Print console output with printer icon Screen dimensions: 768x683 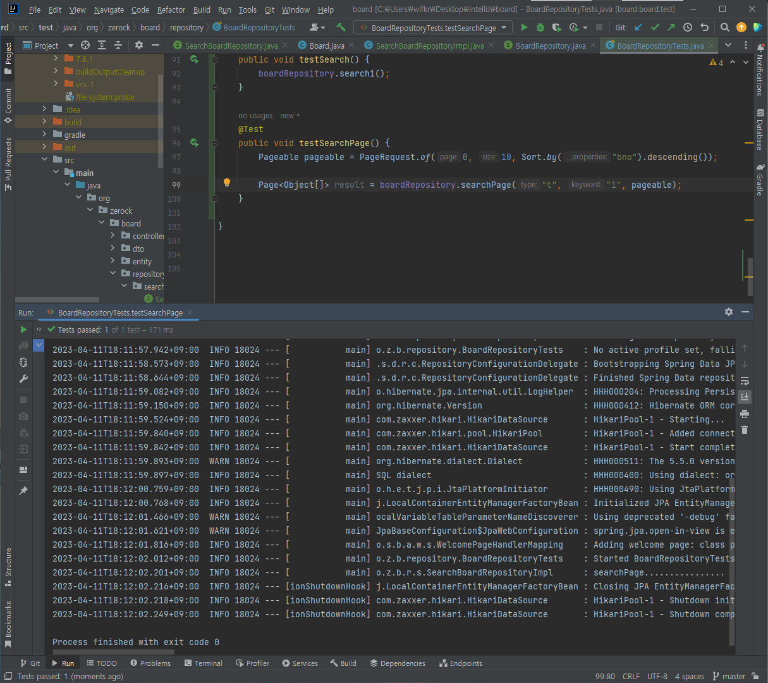(745, 414)
